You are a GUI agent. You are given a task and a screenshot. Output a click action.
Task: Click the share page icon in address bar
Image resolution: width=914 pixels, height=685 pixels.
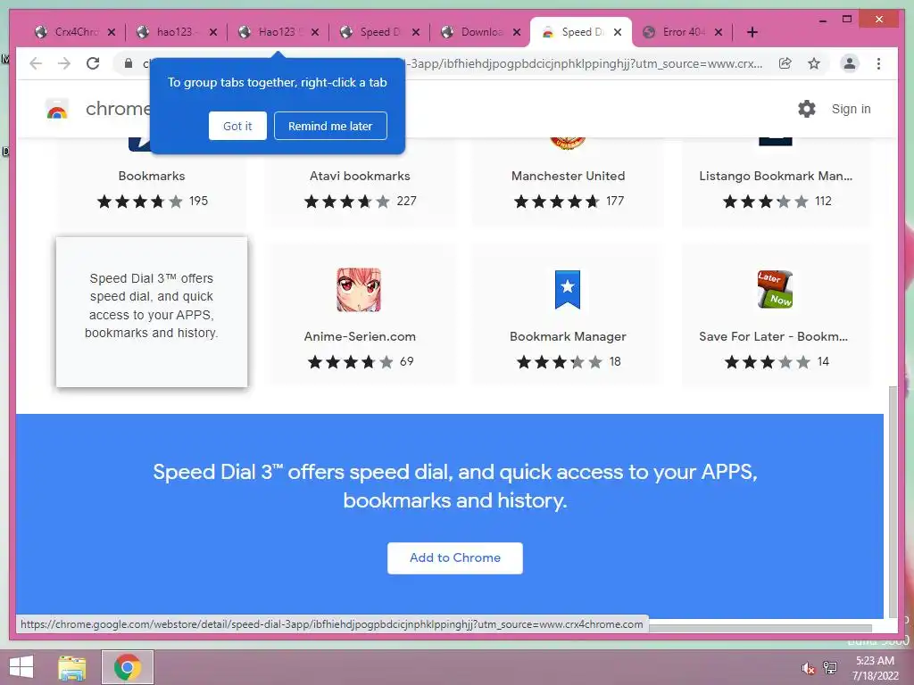[785, 63]
